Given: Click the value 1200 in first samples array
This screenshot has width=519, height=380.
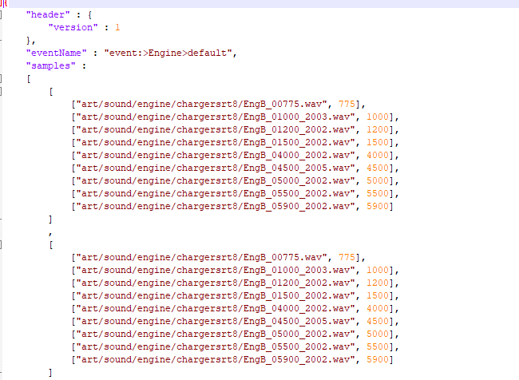Looking at the screenshot, I should pyautogui.click(x=378, y=130).
